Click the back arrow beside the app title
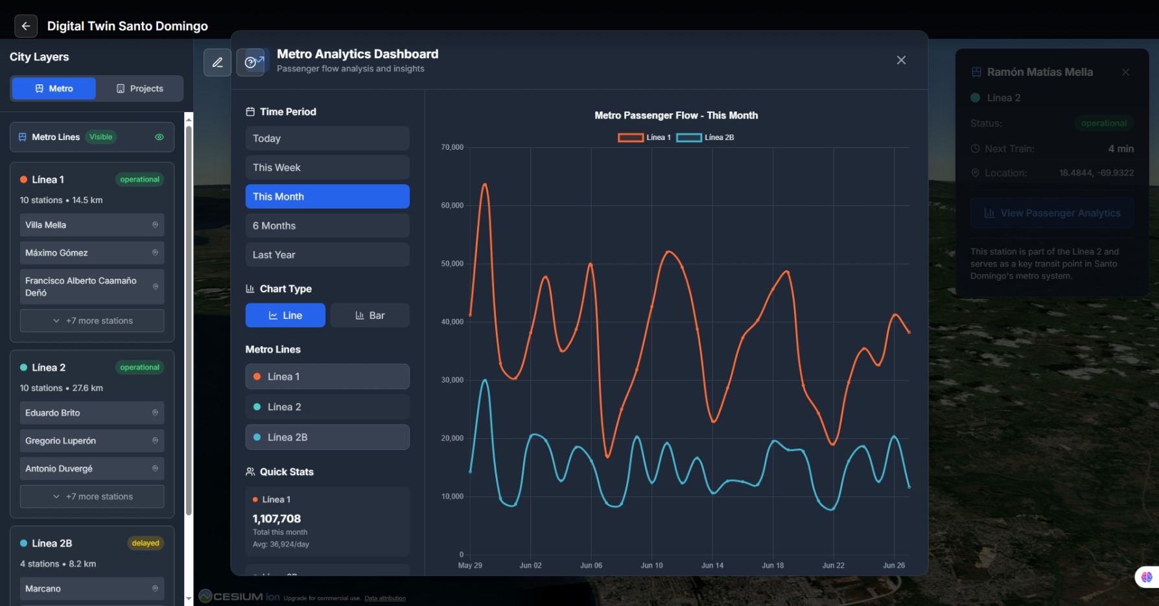The height and width of the screenshot is (606, 1159). [25, 26]
